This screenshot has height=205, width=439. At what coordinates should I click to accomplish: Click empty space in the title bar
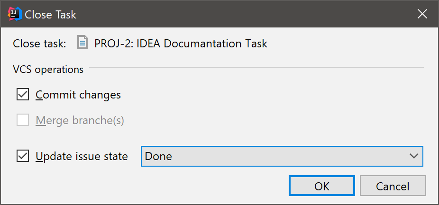237,15
